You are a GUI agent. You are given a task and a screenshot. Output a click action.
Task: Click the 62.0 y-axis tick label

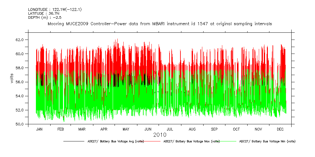[20, 40]
